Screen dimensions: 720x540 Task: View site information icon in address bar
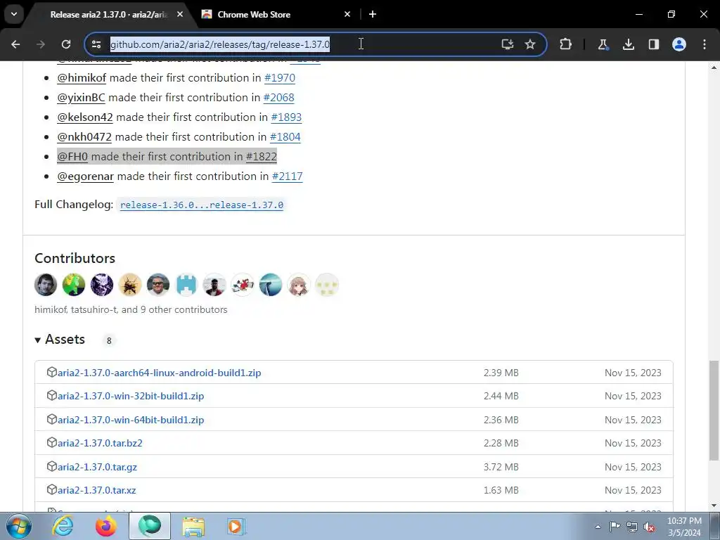pyautogui.click(x=96, y=44)
